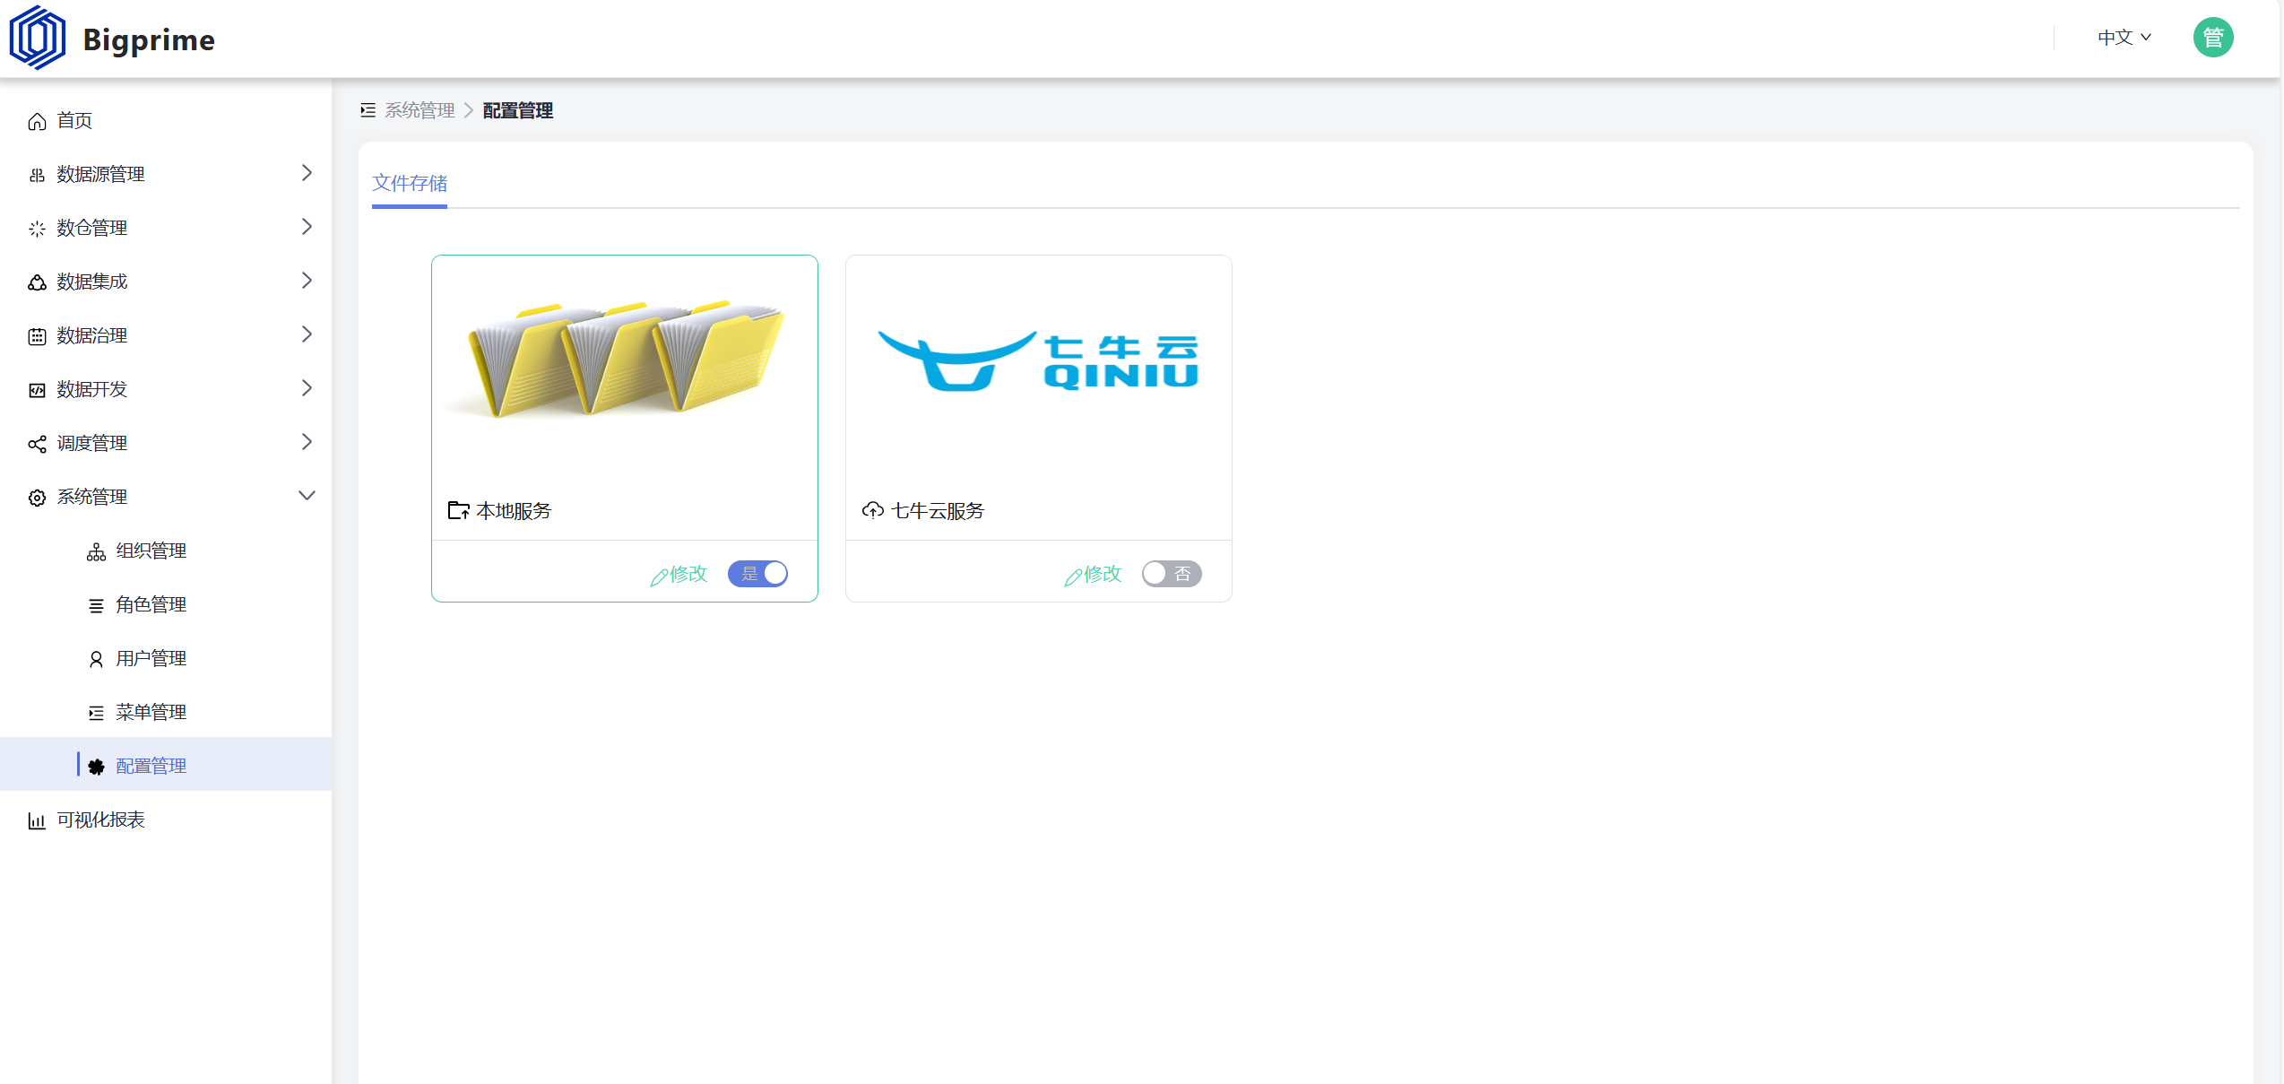2284x1084 pixels.
Task: Select 配置管理 in the sidebar
Action: coord(166,766)
